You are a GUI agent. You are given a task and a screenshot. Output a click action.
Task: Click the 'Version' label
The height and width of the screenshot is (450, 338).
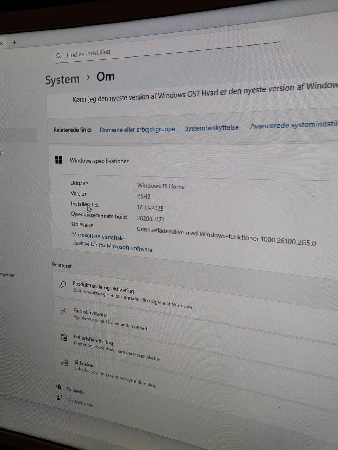[x=79, y=193]
